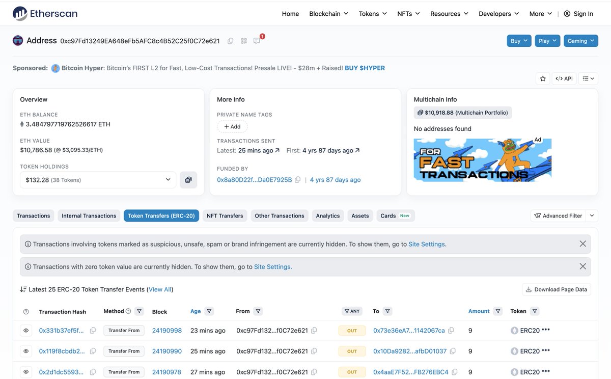Switch to the NFT Transfers tab
611x379 pixels.
coord(225,215)
